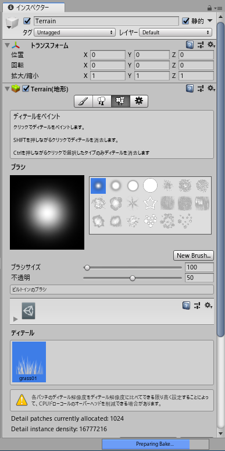This screenshot has width=225, height=451.
Task: Adjust the ブラシサイズ slider
Action: [x=133, y=268]
